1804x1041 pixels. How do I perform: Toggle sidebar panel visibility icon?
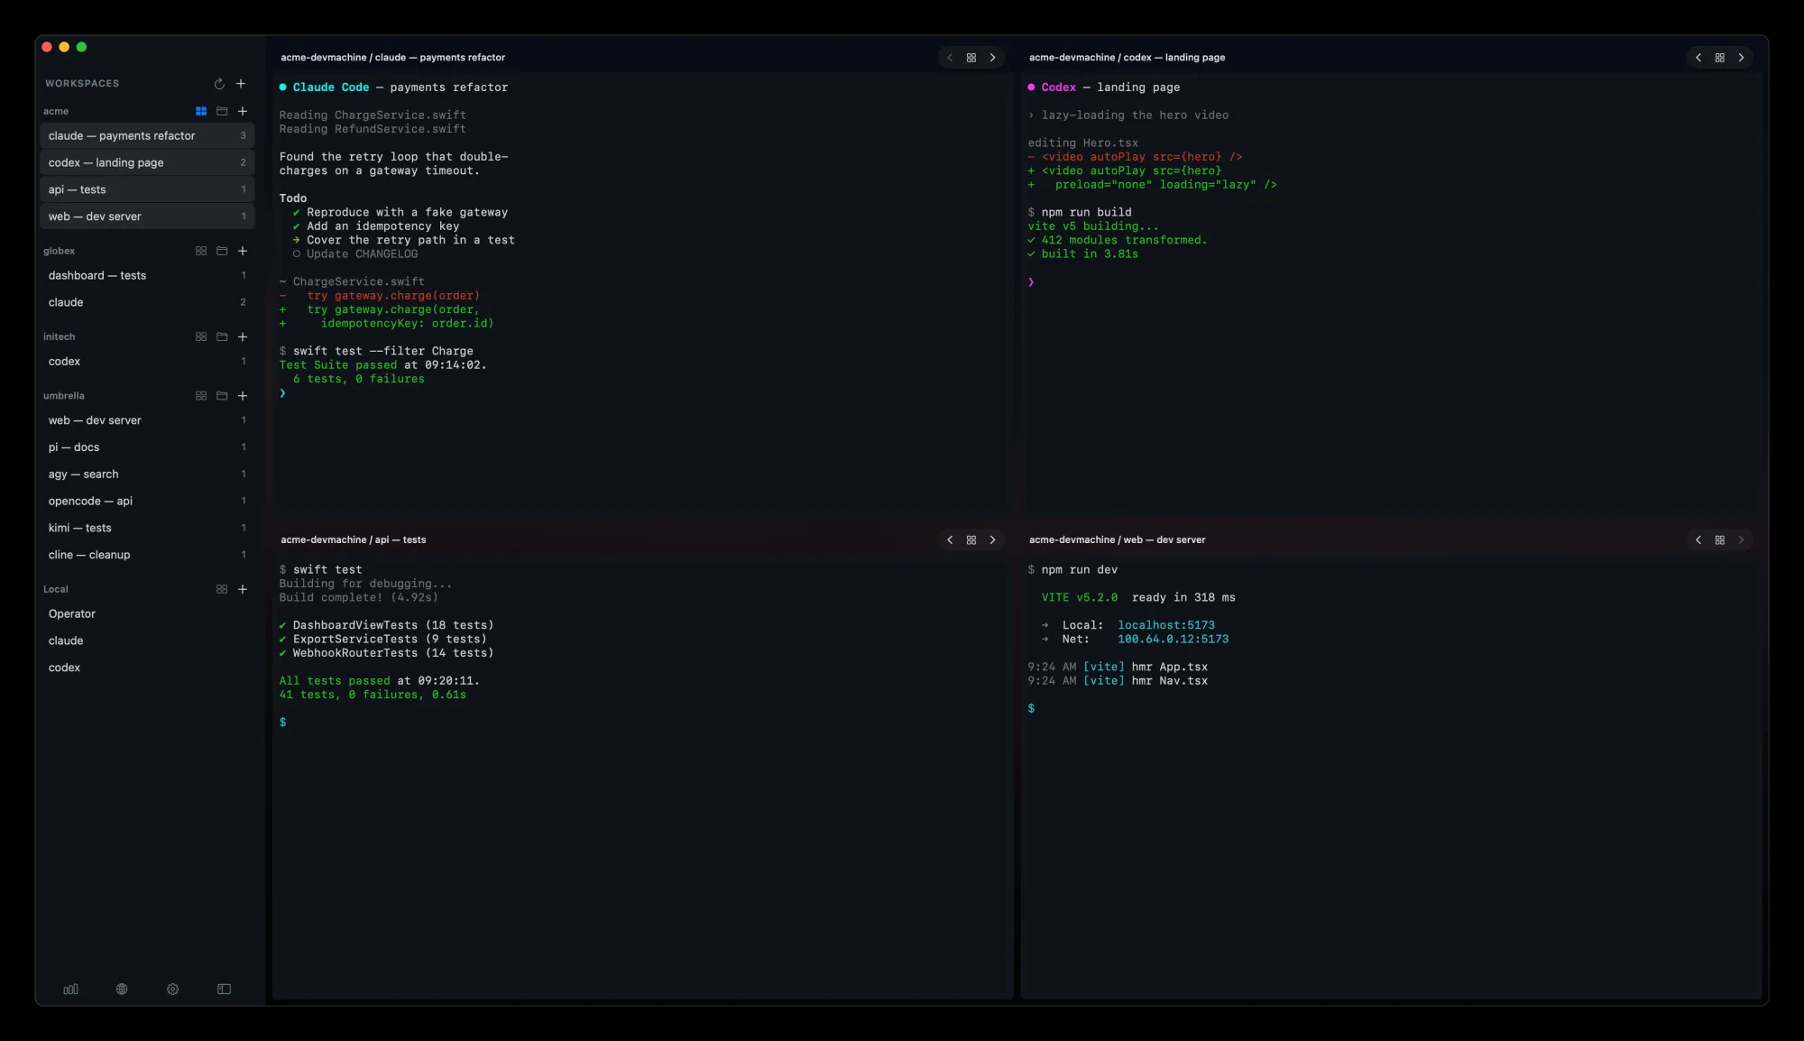225,990
